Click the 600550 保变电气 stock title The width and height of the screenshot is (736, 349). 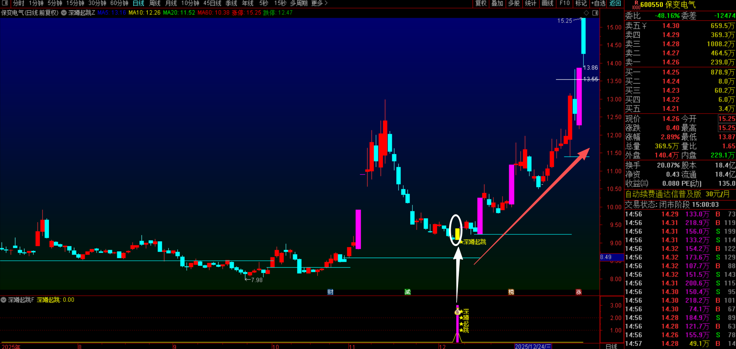point(668,5)
